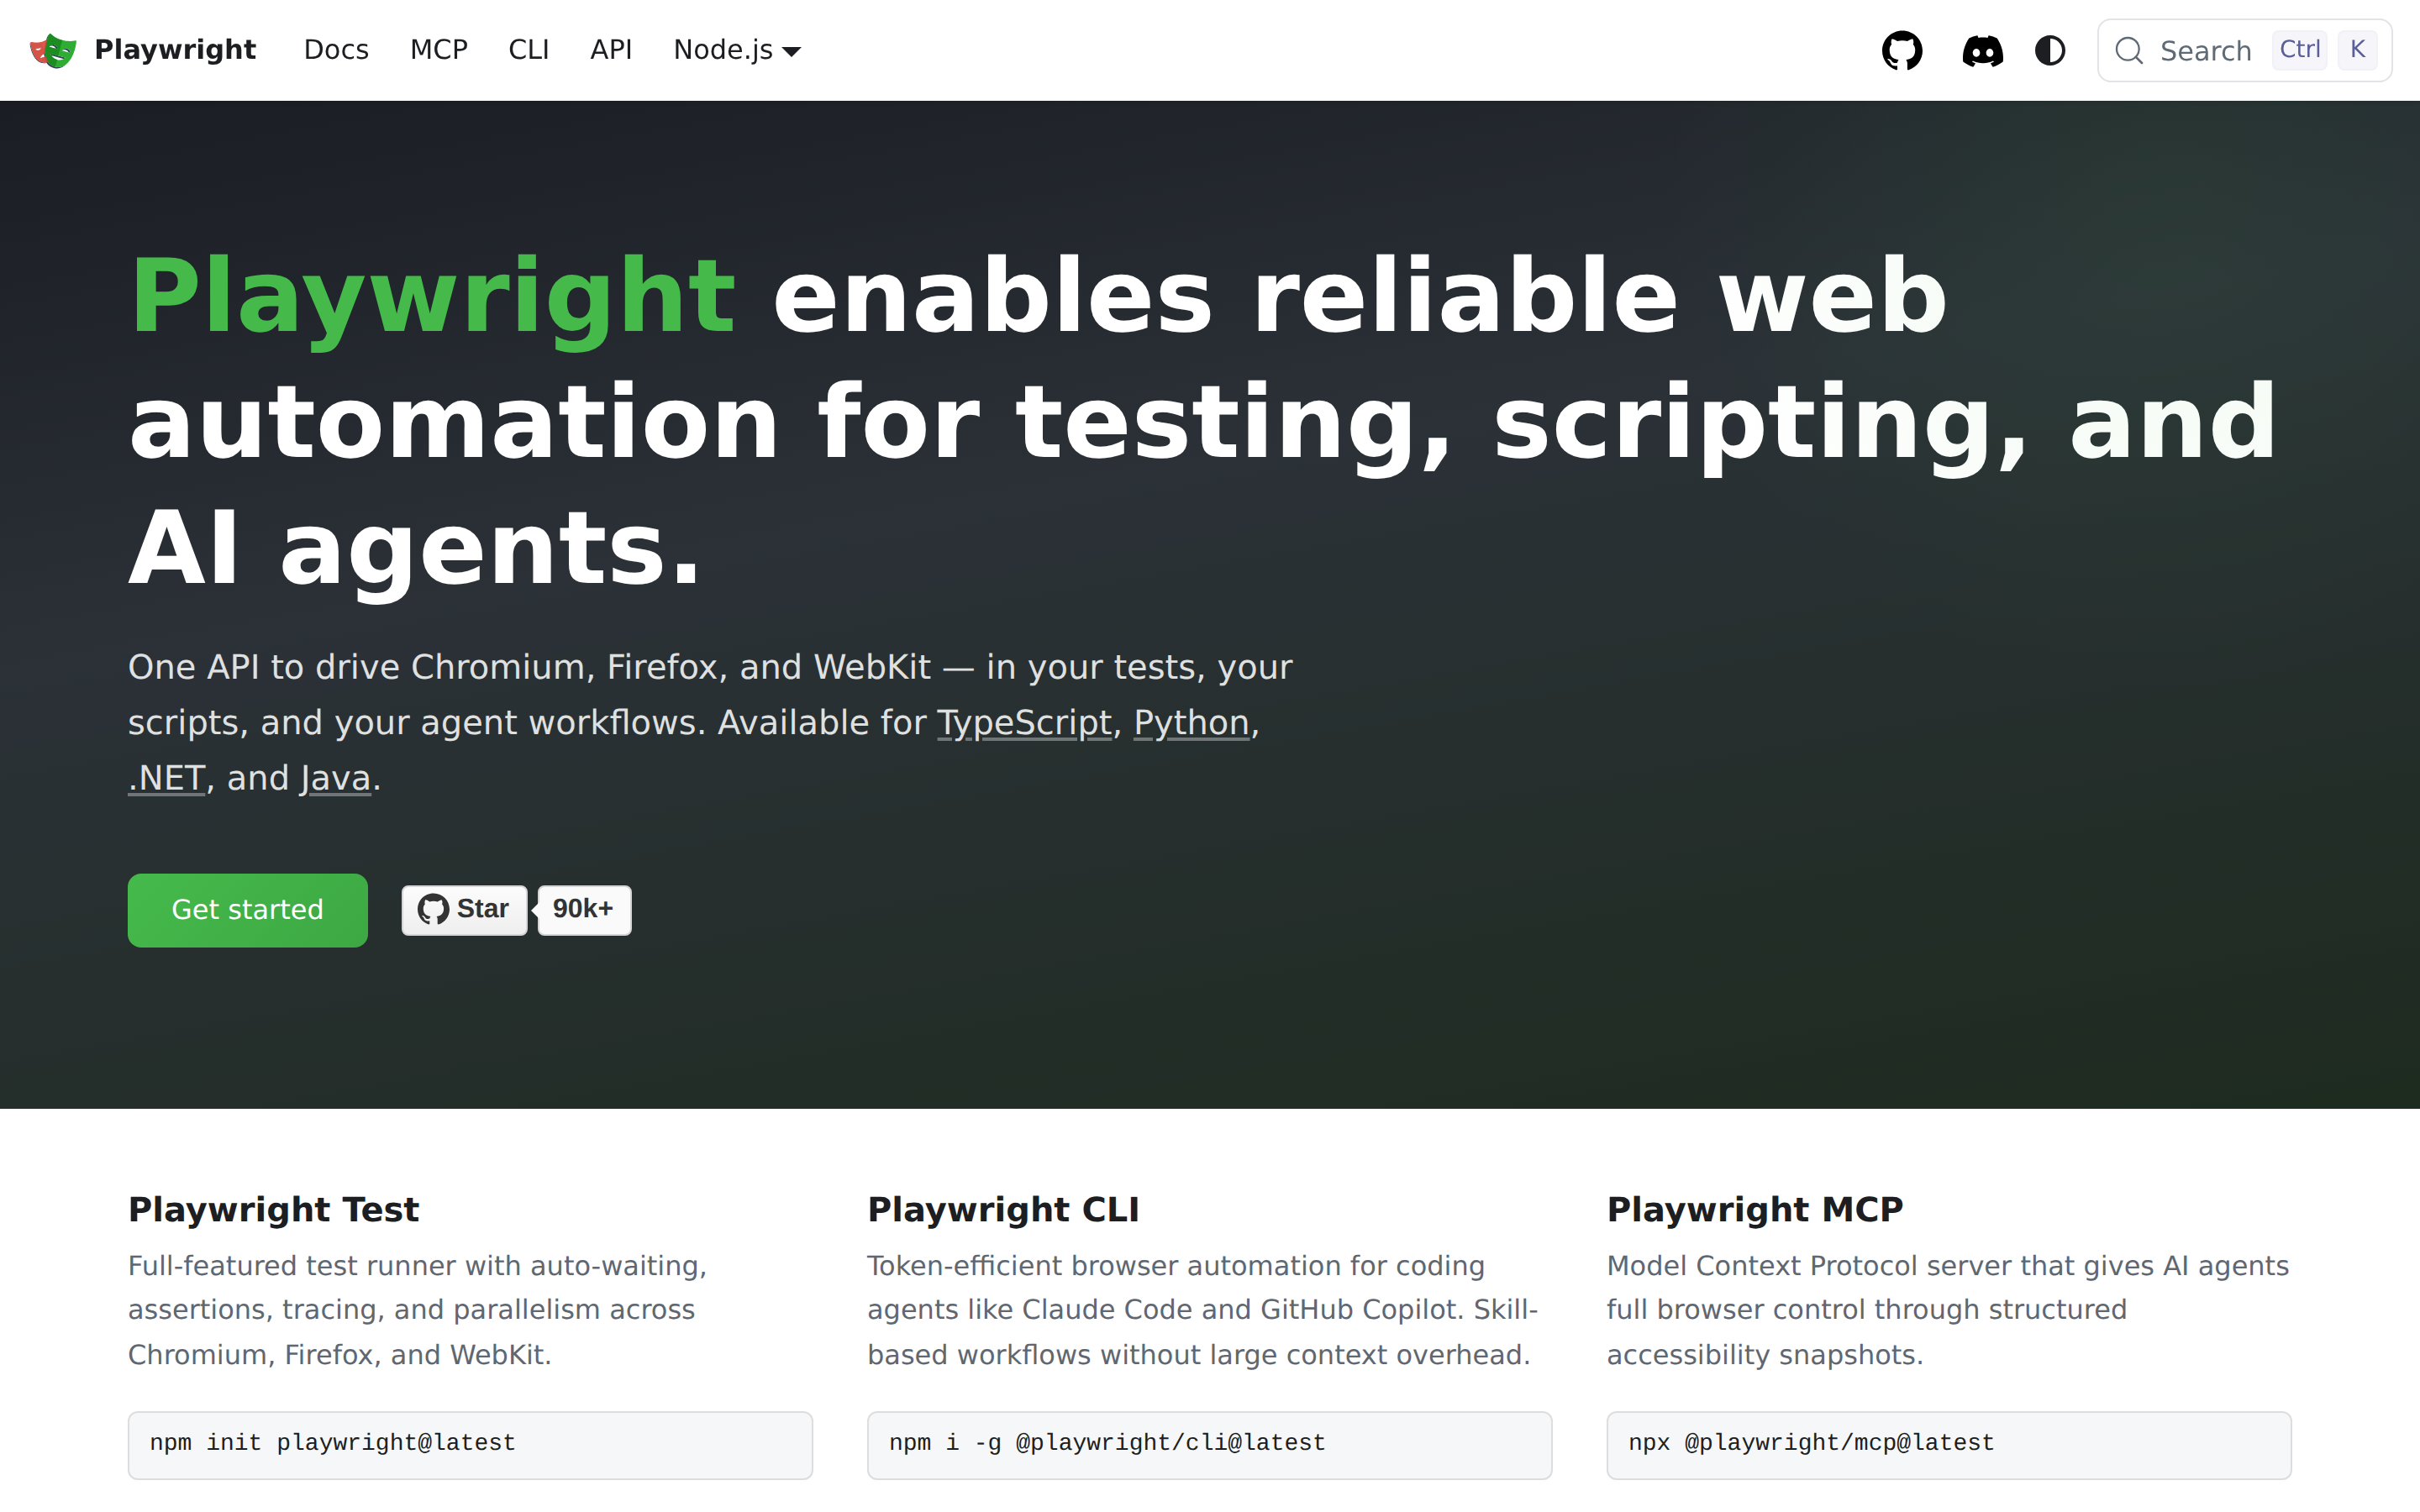Focus the Search box
2420x1512 pixels.
tap(2244, 50)
